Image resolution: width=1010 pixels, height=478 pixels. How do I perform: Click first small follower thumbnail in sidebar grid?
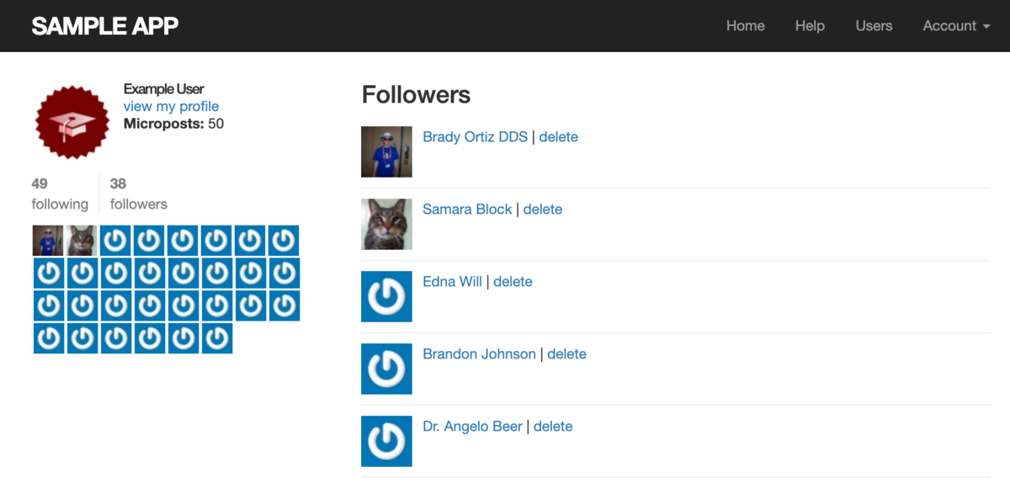tap(48, 241)
